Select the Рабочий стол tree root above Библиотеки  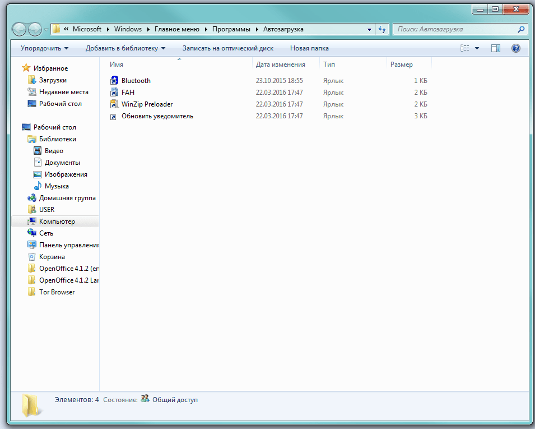(x=54, y=127)
